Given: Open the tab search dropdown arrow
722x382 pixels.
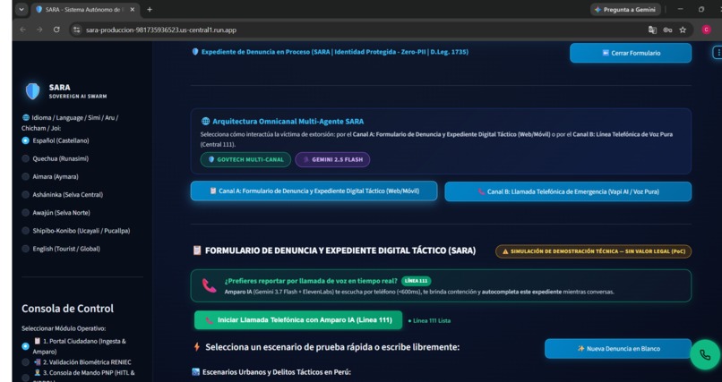Looking at the screenshot, I should click(21, 9).
